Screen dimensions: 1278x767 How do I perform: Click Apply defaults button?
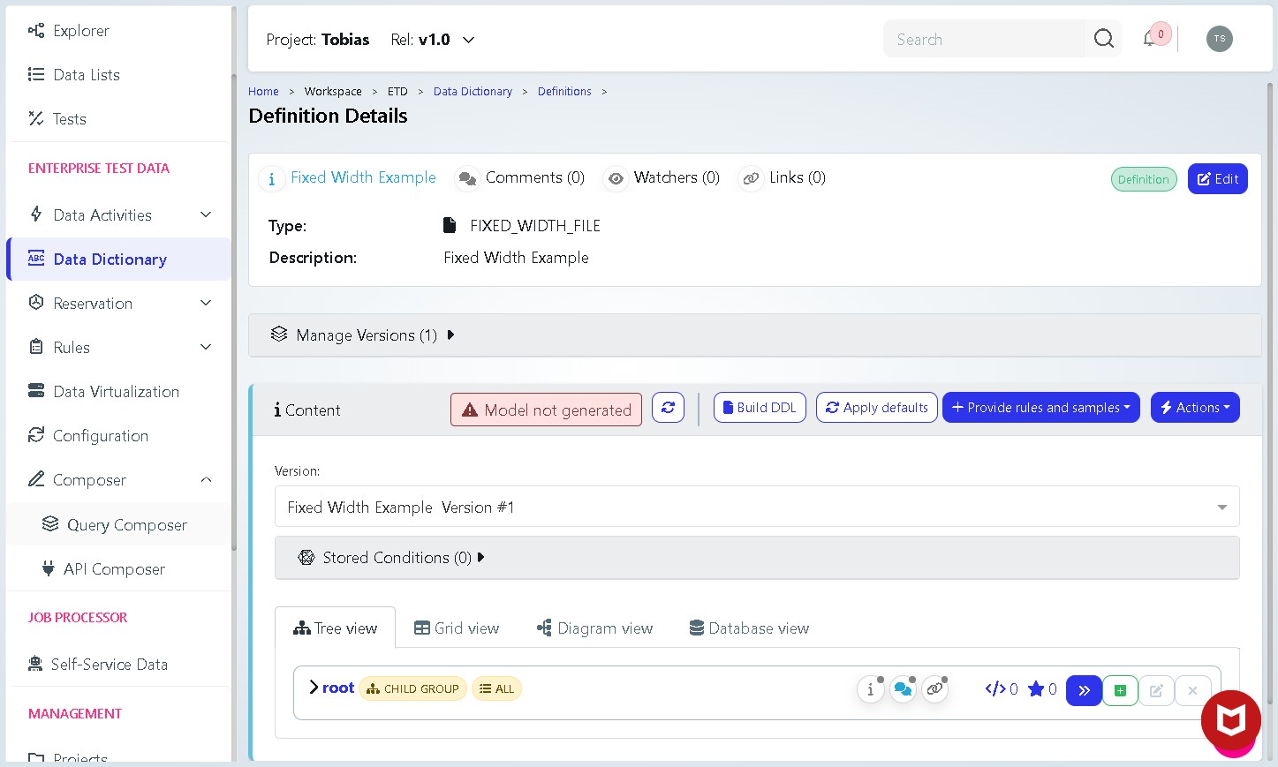[x=876, y=408]
